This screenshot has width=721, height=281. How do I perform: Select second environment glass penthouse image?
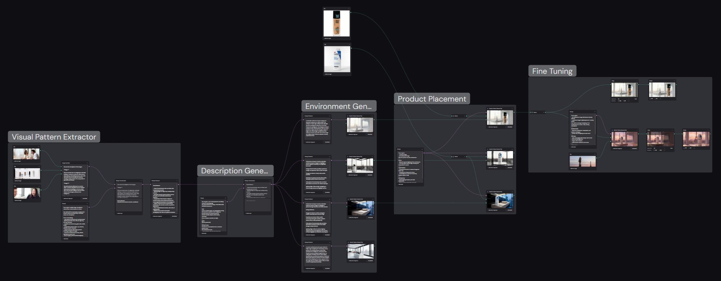pos(360,166)
